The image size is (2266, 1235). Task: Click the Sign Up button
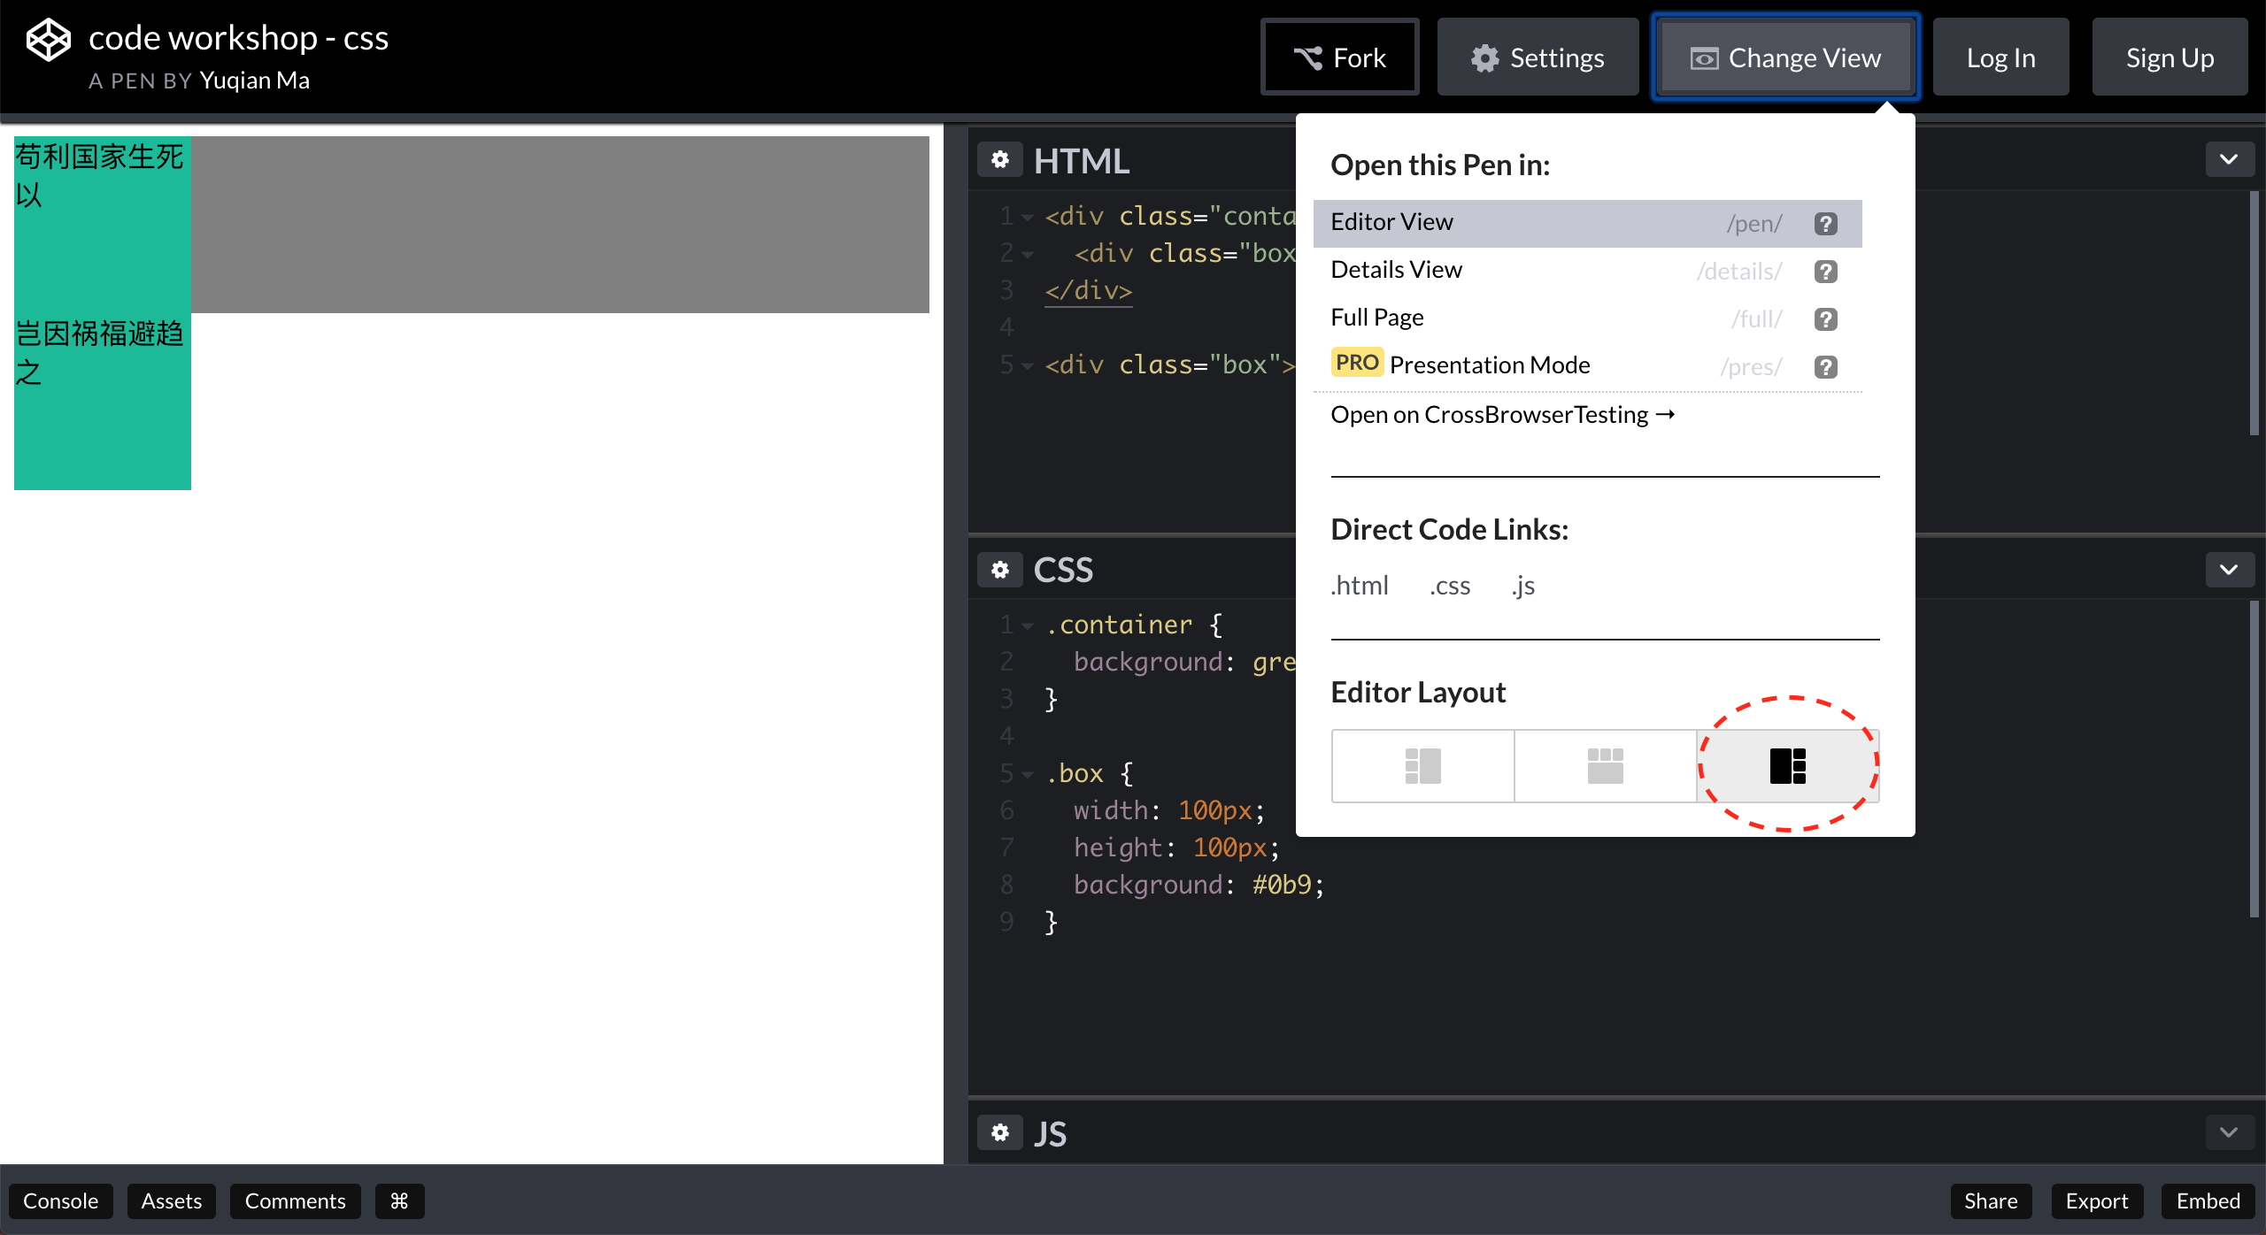point(2170,57)
